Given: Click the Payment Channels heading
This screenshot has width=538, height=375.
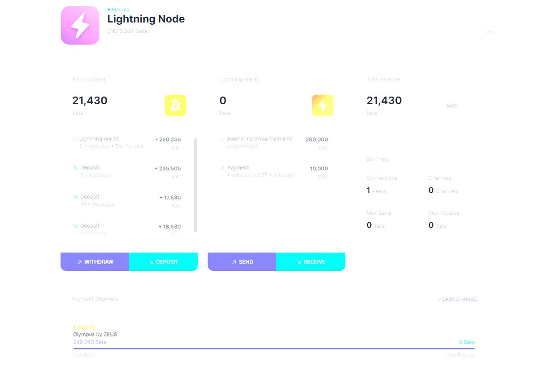Looking at the screenshot, I should click(x=95, y=299).
